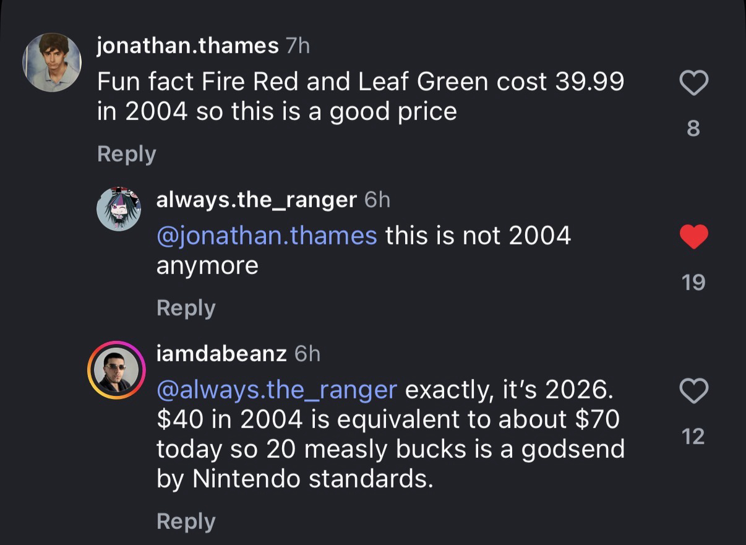Click the 7h timestamp beside jonathan.thames
Screen dimensions: 746x545
(x=298, y=46)
